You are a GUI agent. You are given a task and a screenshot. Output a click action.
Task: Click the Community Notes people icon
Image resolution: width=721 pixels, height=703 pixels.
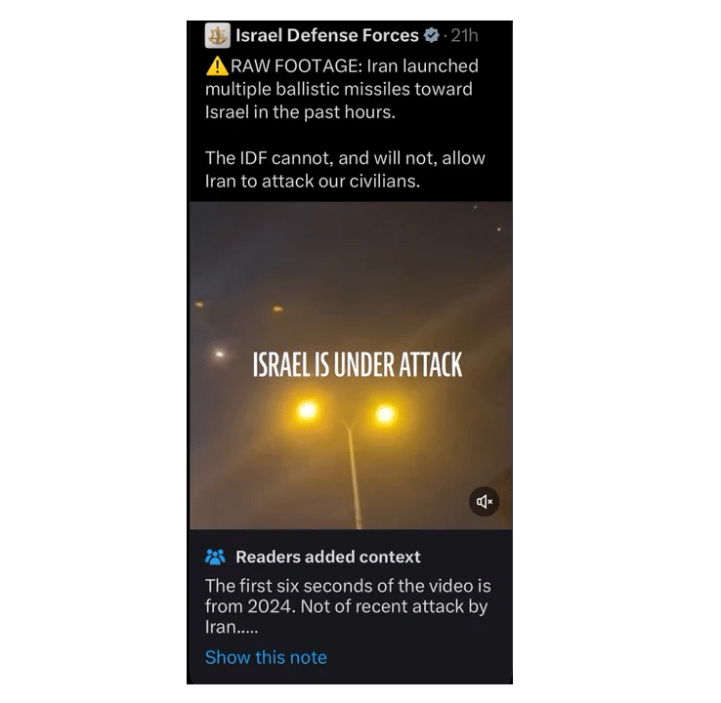click(x=215, y=557)
